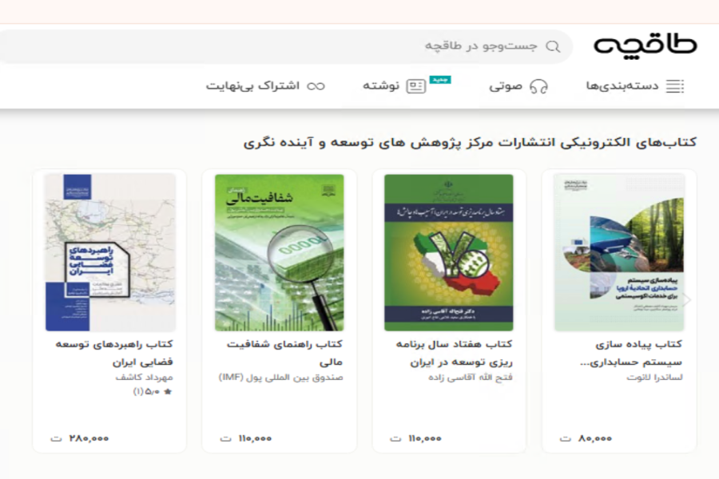Go to اشتراک بی‌نهایت subscription
This screenshot has width=719, height=479.
[x=252, y=86]
